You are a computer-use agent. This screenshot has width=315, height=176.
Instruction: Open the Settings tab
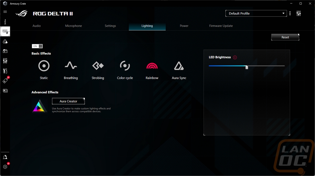pos(110,26)
